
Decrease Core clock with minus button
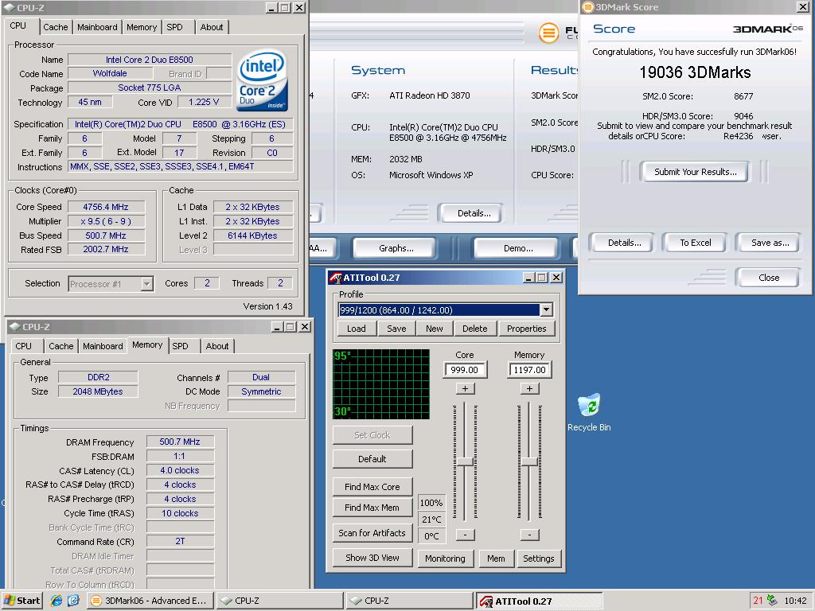click(x=465, y=535)
